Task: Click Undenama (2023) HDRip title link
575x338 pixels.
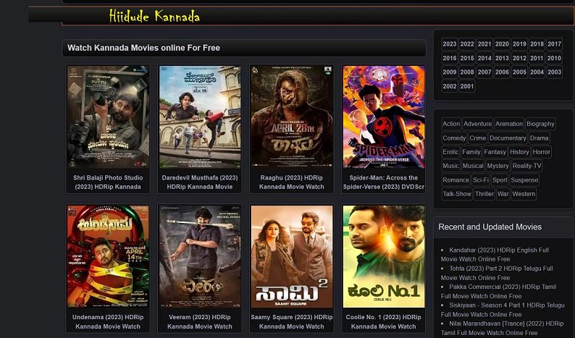Action: tap(108, 321)
